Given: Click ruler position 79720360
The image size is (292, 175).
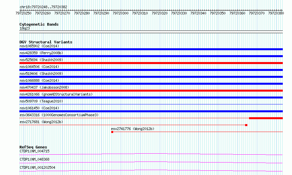Looking at the screenshot, I should [237, 13].
